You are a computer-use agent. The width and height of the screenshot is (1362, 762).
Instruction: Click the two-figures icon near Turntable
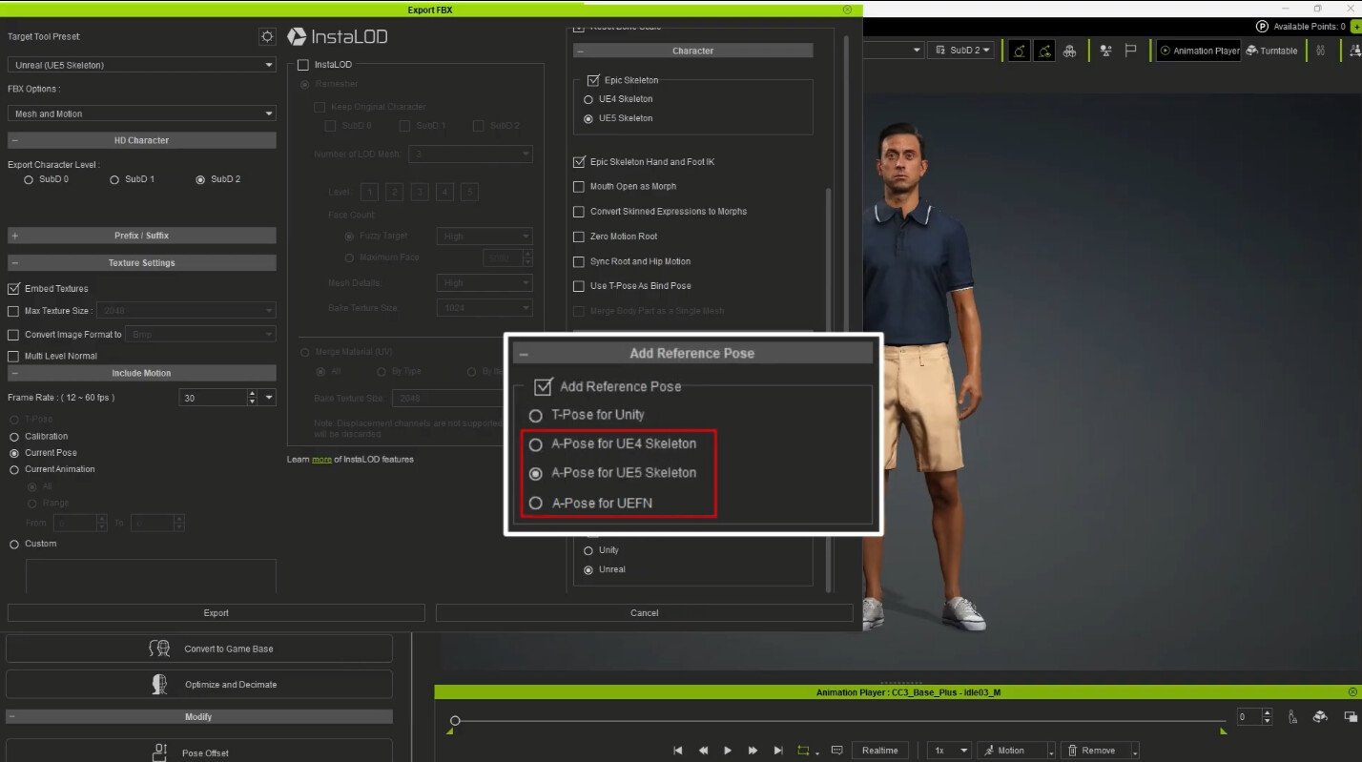1320,51
